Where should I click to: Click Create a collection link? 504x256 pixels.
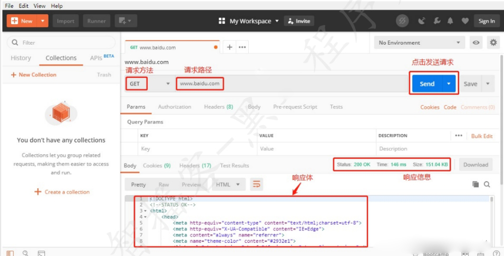(x=62, y=192)
